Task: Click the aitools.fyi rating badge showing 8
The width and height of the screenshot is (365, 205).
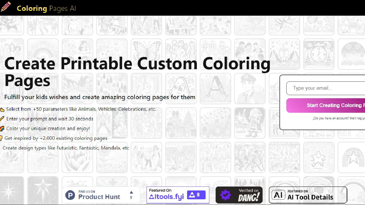Action: (196, 195)
